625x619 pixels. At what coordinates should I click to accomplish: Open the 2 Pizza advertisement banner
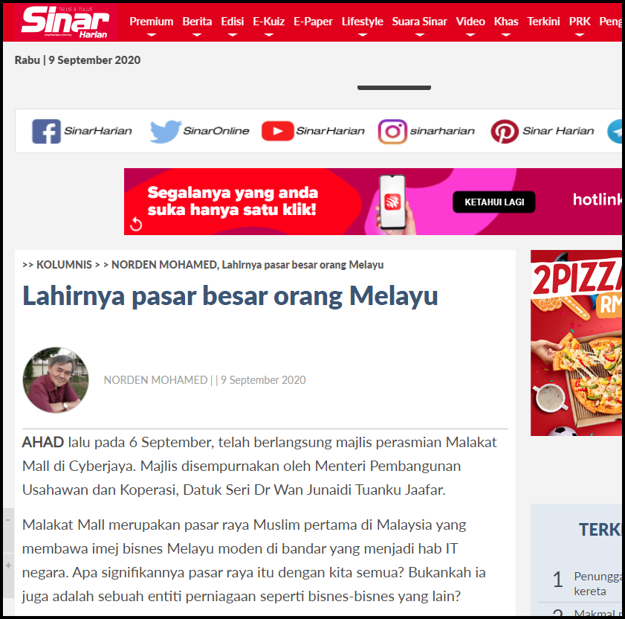coord(576,343)
